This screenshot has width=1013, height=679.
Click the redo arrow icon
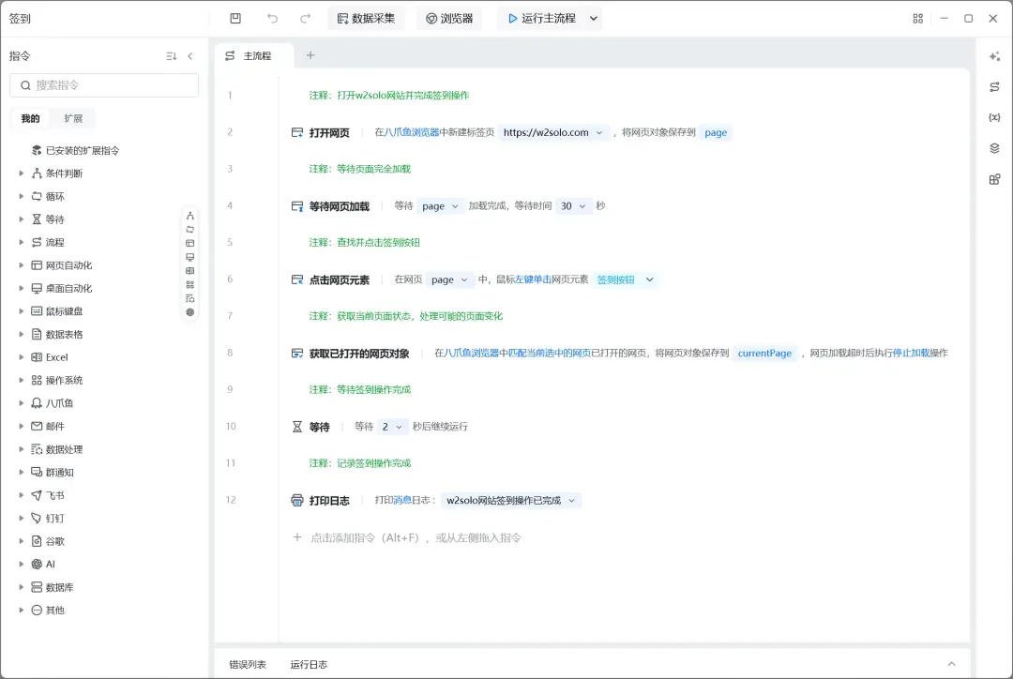point(306,18)
